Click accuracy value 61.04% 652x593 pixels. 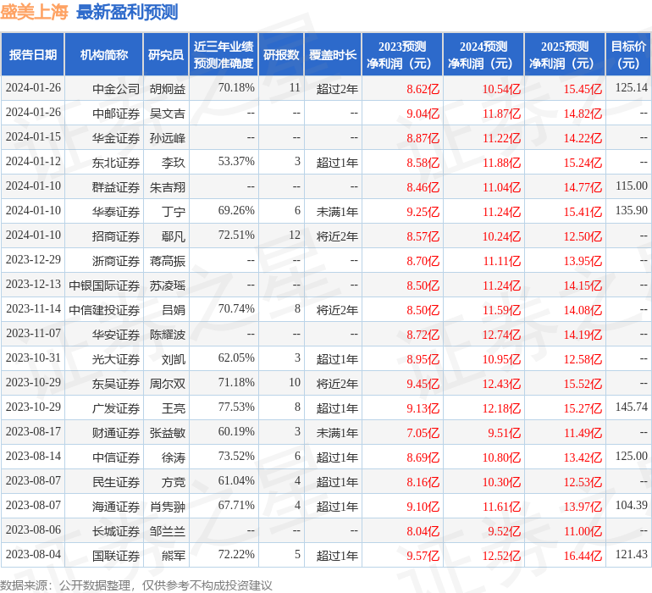[236, 480]
